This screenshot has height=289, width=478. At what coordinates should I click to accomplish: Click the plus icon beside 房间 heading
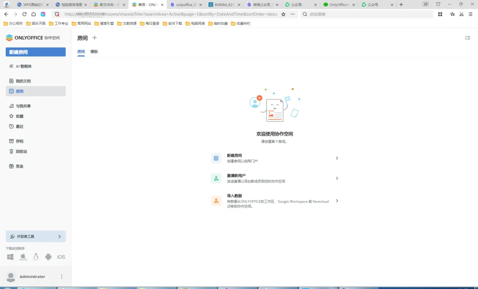pyautogui.click(x=95, y=38)
